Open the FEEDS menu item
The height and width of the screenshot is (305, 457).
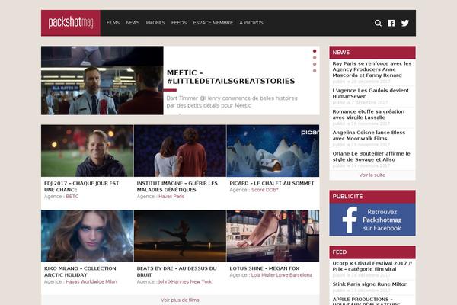179,23
